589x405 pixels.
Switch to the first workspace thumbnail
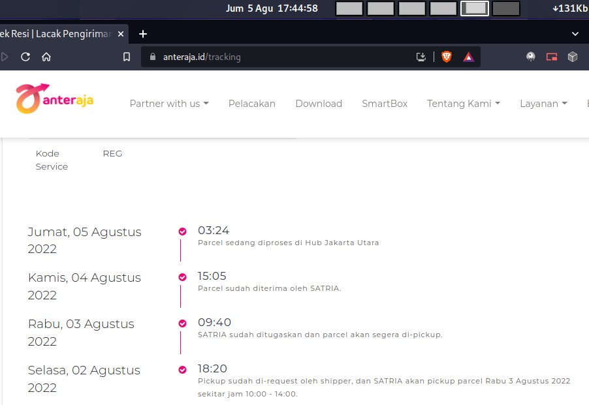point(349,8)
